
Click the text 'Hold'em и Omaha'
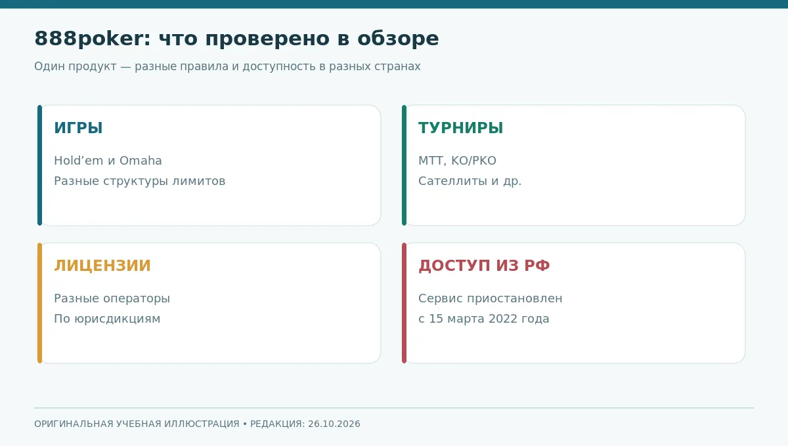[x=108, y=161]
